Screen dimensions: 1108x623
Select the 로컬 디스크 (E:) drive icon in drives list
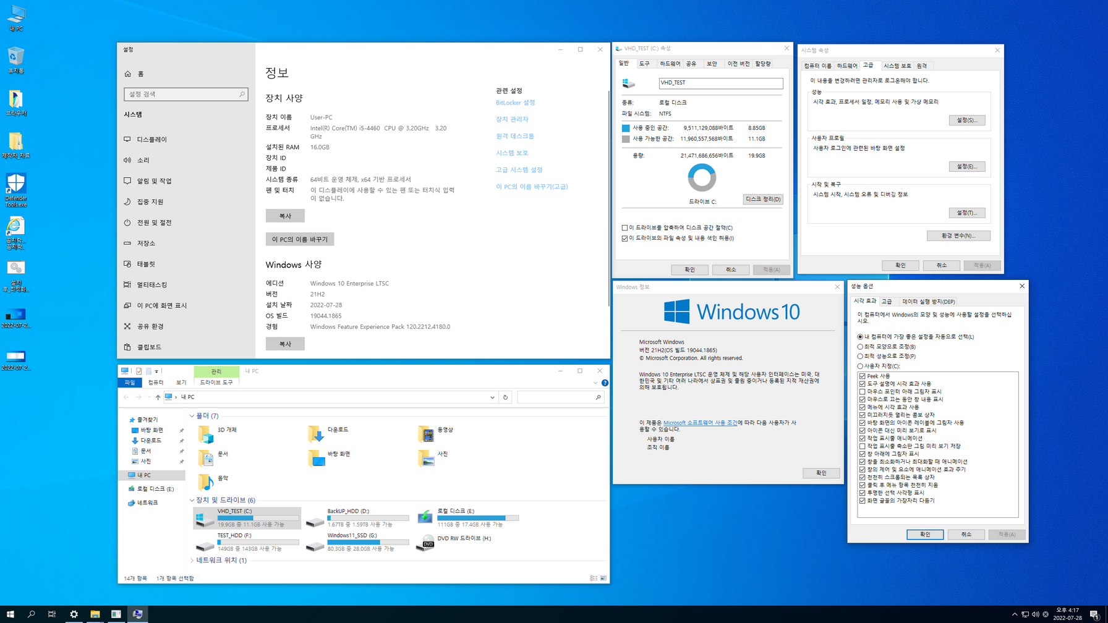[x=425, y=517]
